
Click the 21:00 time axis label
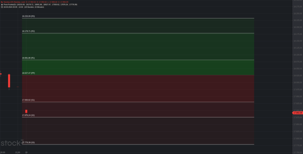(17, 152)
